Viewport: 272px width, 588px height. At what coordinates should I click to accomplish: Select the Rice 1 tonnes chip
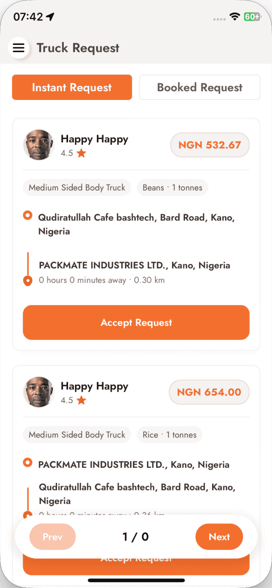[x=170, y=435]
